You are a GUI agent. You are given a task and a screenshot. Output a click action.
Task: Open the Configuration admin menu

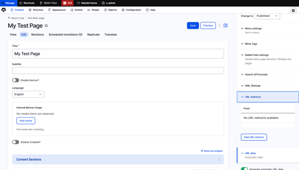(x=131, y=10)
